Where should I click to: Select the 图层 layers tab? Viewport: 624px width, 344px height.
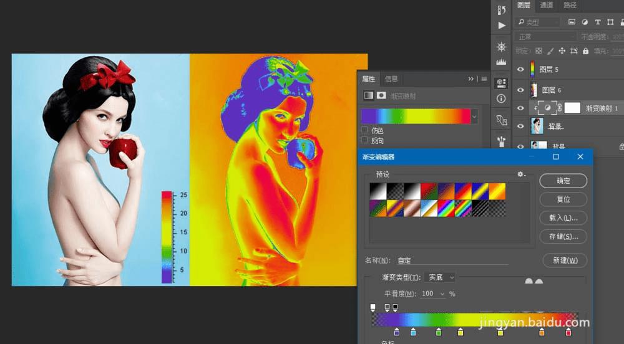tap(524, 5)
